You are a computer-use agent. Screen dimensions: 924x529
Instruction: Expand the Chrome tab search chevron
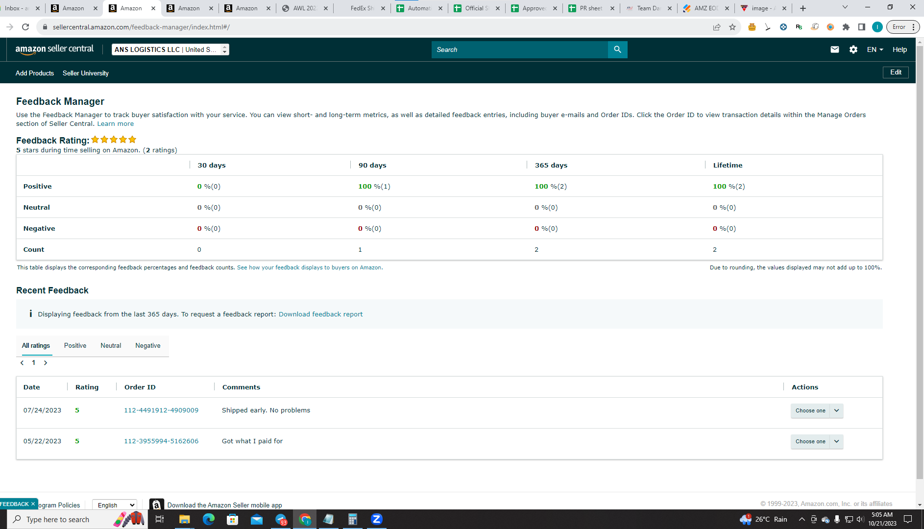point(845,7)
